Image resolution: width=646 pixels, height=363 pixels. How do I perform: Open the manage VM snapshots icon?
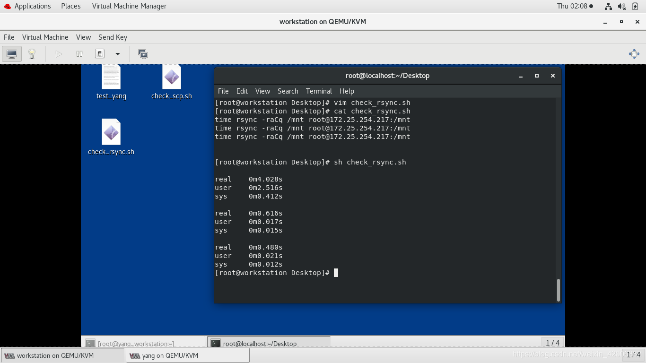click(x=143, y=54)
